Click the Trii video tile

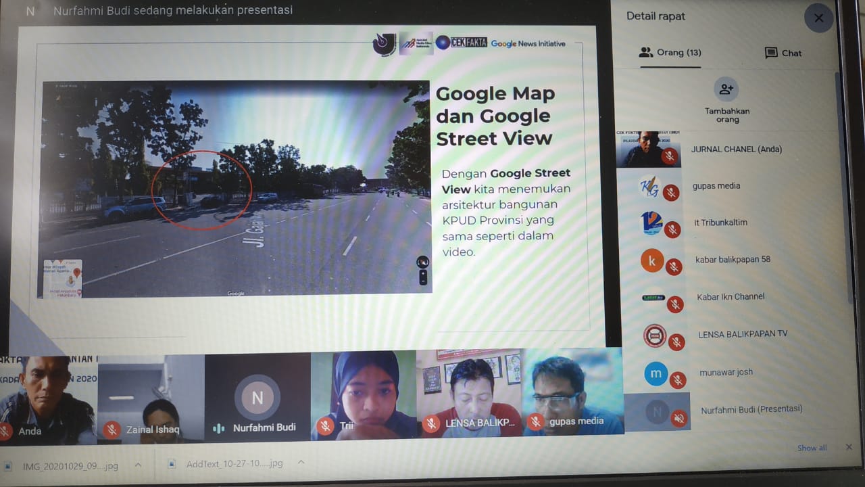(364, 396)
